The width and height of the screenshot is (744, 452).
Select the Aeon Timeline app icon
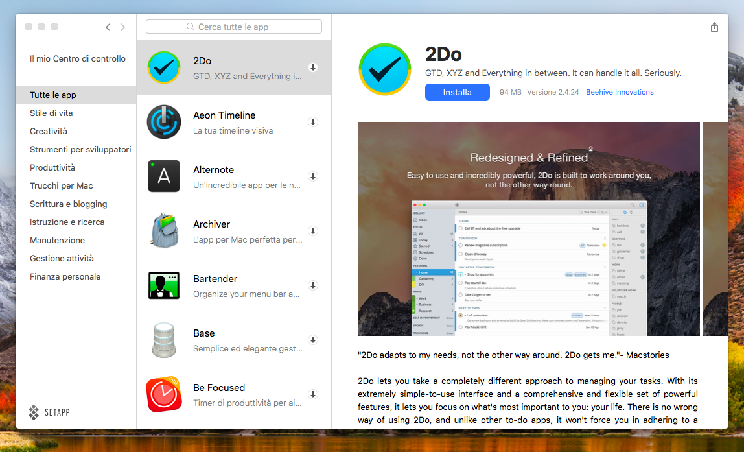click(x=164, y=121)
